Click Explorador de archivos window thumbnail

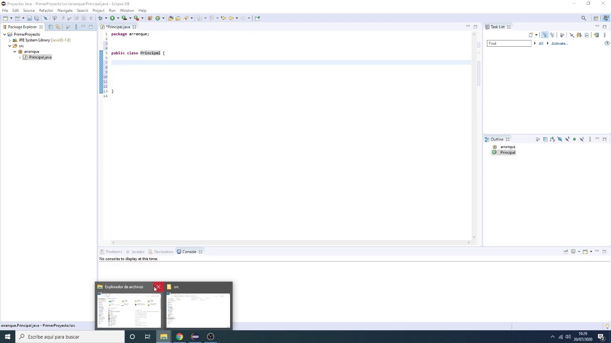[x=128, y=310]
